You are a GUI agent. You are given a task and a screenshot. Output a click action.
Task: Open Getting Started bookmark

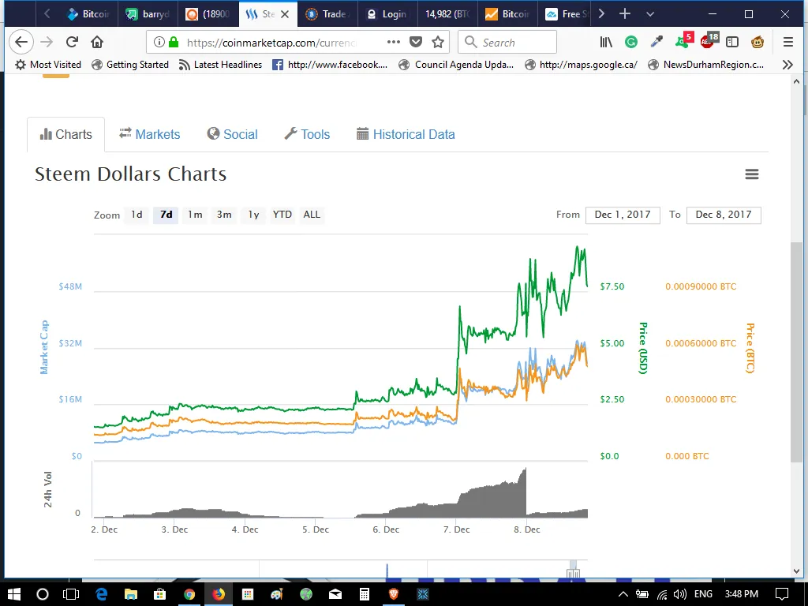point(130,65)
